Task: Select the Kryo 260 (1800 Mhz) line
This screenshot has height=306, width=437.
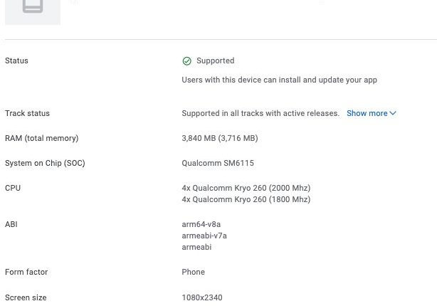Action: pos(246,199)
